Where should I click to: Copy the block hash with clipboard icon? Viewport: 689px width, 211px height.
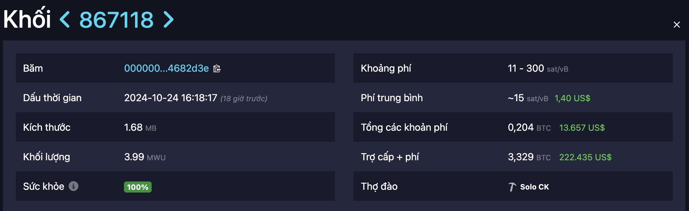pos(217,68)
